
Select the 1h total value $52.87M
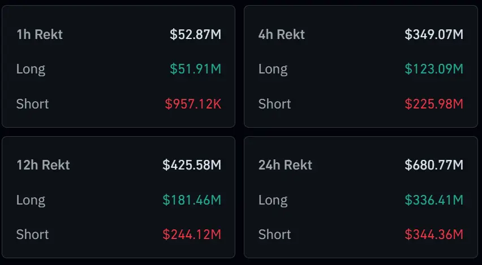(x=195, y=34)
